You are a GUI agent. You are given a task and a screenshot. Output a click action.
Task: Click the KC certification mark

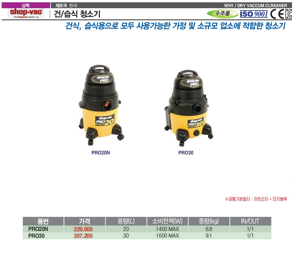pyautogui.click(x=288, y=14)
